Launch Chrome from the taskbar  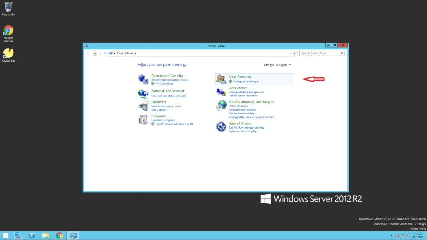[59, 235]
